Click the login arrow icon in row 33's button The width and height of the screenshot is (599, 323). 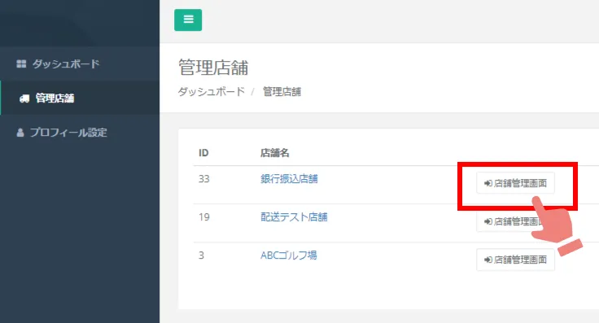point(488,183)
